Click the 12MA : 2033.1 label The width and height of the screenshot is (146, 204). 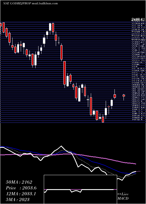(21, 194)
